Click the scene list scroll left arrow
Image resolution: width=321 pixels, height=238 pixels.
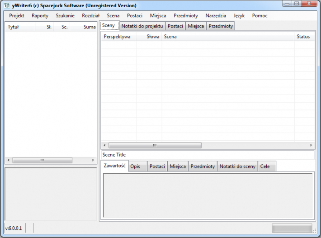tap(104, 145)
